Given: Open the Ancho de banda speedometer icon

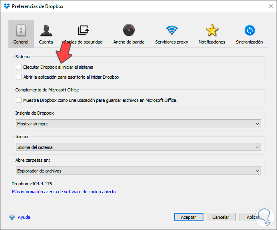Looking at the screenshot, I should (129, 30).
